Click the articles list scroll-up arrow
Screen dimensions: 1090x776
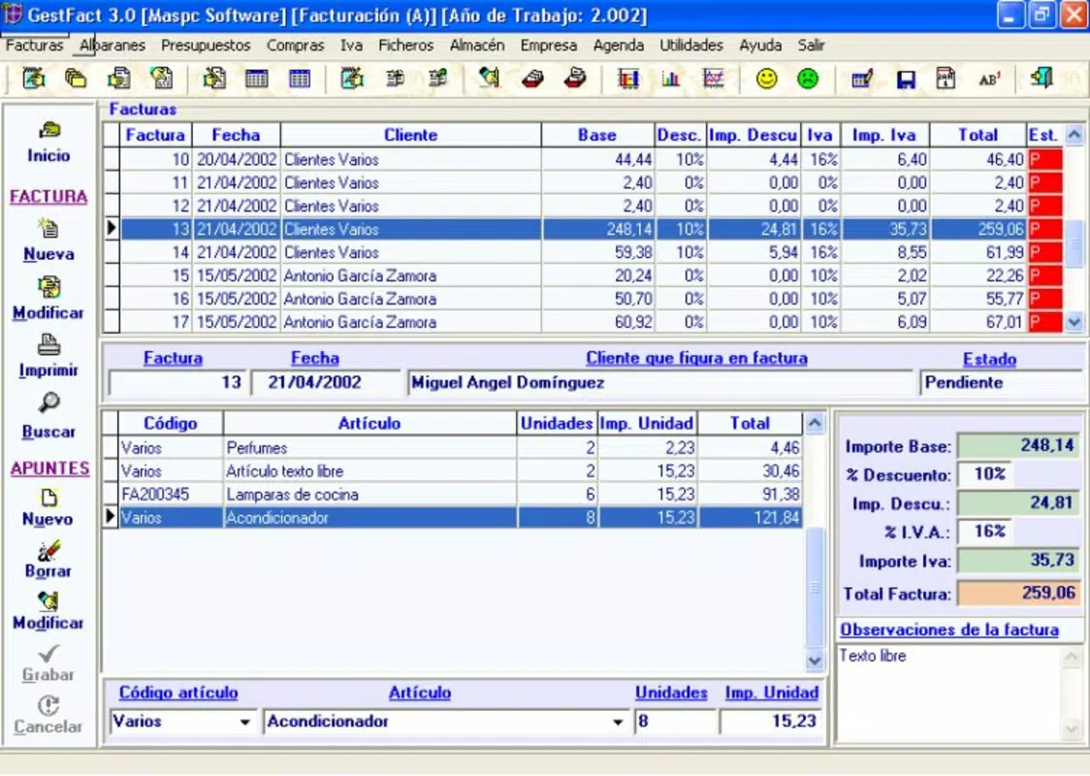point(815,422)
